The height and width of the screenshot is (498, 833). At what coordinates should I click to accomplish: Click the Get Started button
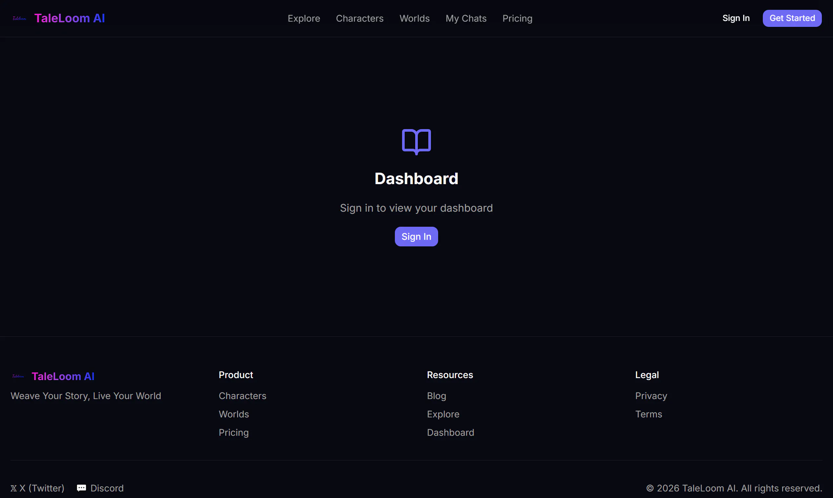point(792,18)
